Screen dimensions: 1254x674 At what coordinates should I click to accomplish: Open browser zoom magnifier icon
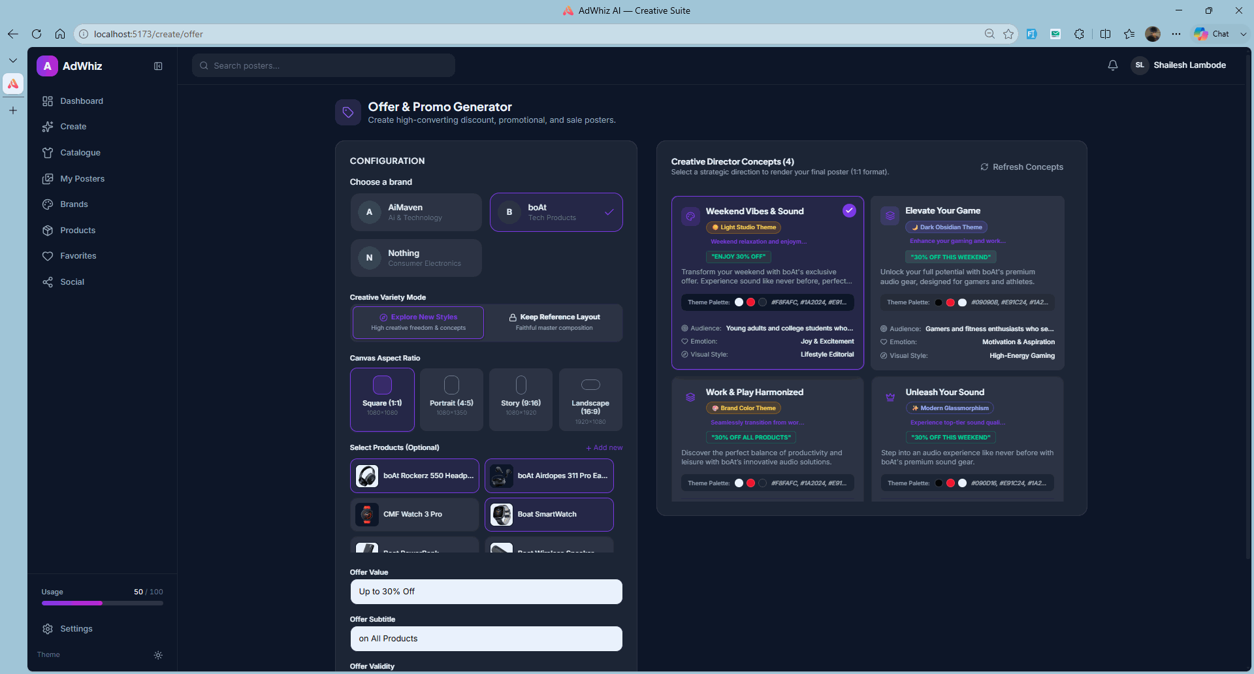click(x=989, y=34)
